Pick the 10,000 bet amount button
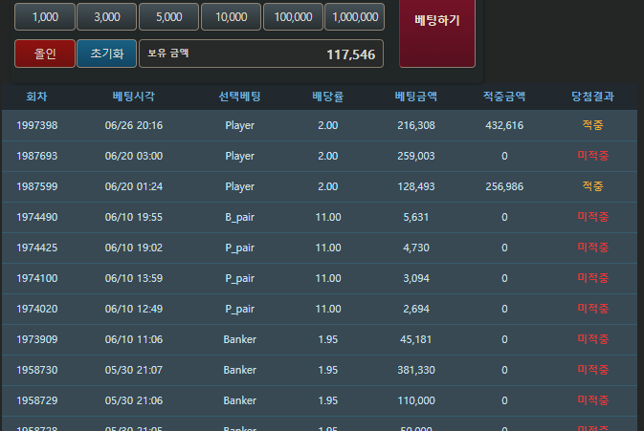 pyautogui.click(x=232, y=17)
